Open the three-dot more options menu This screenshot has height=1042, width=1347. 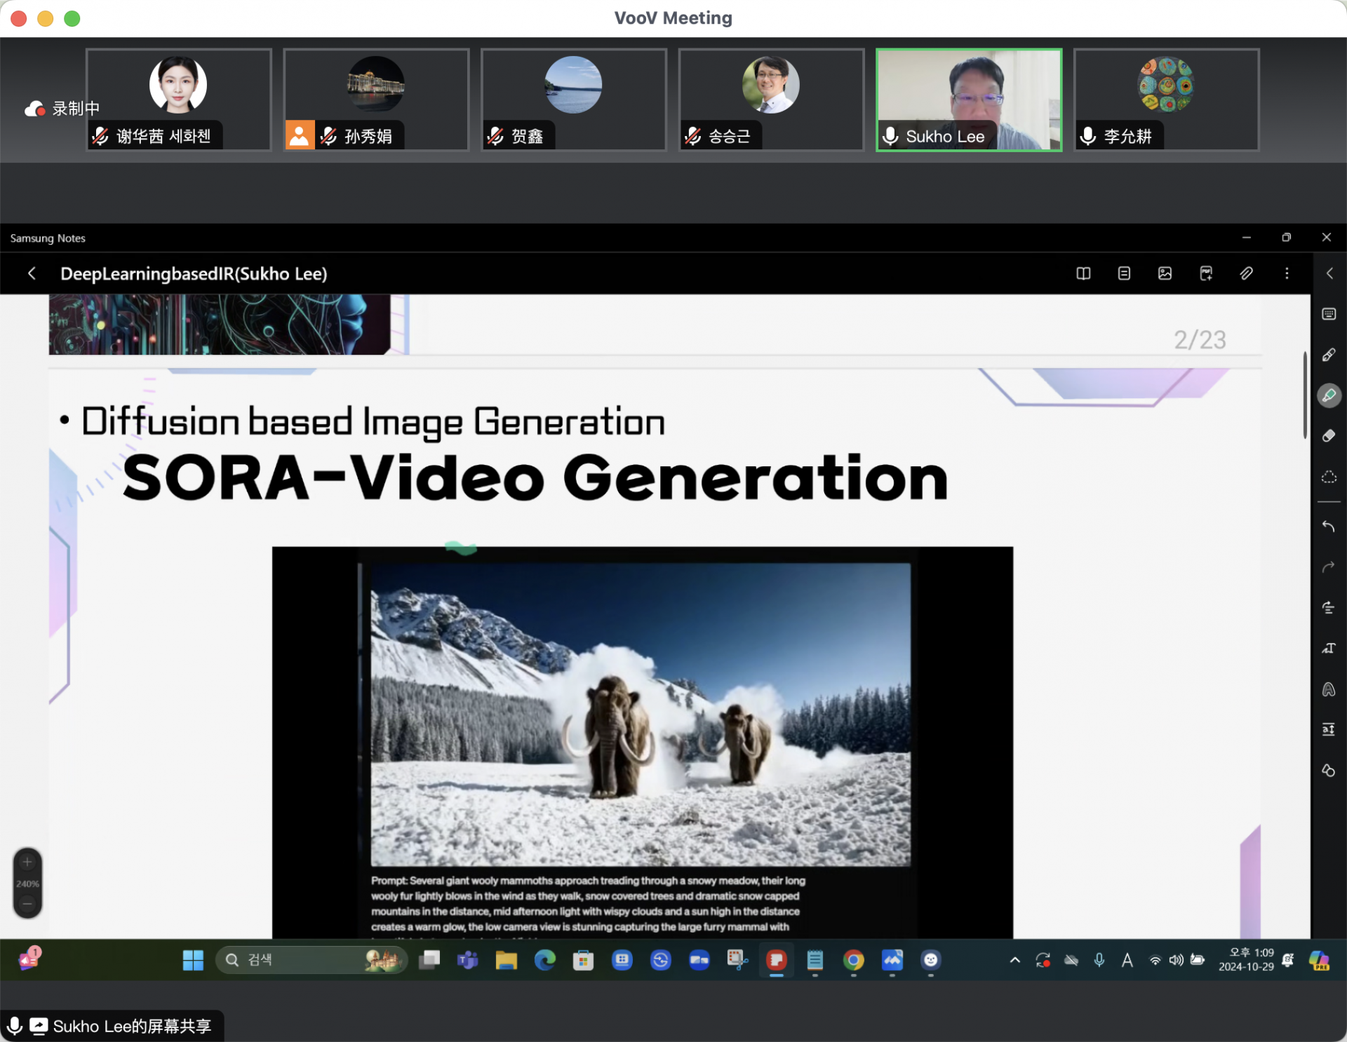(x=1287, y=273)
